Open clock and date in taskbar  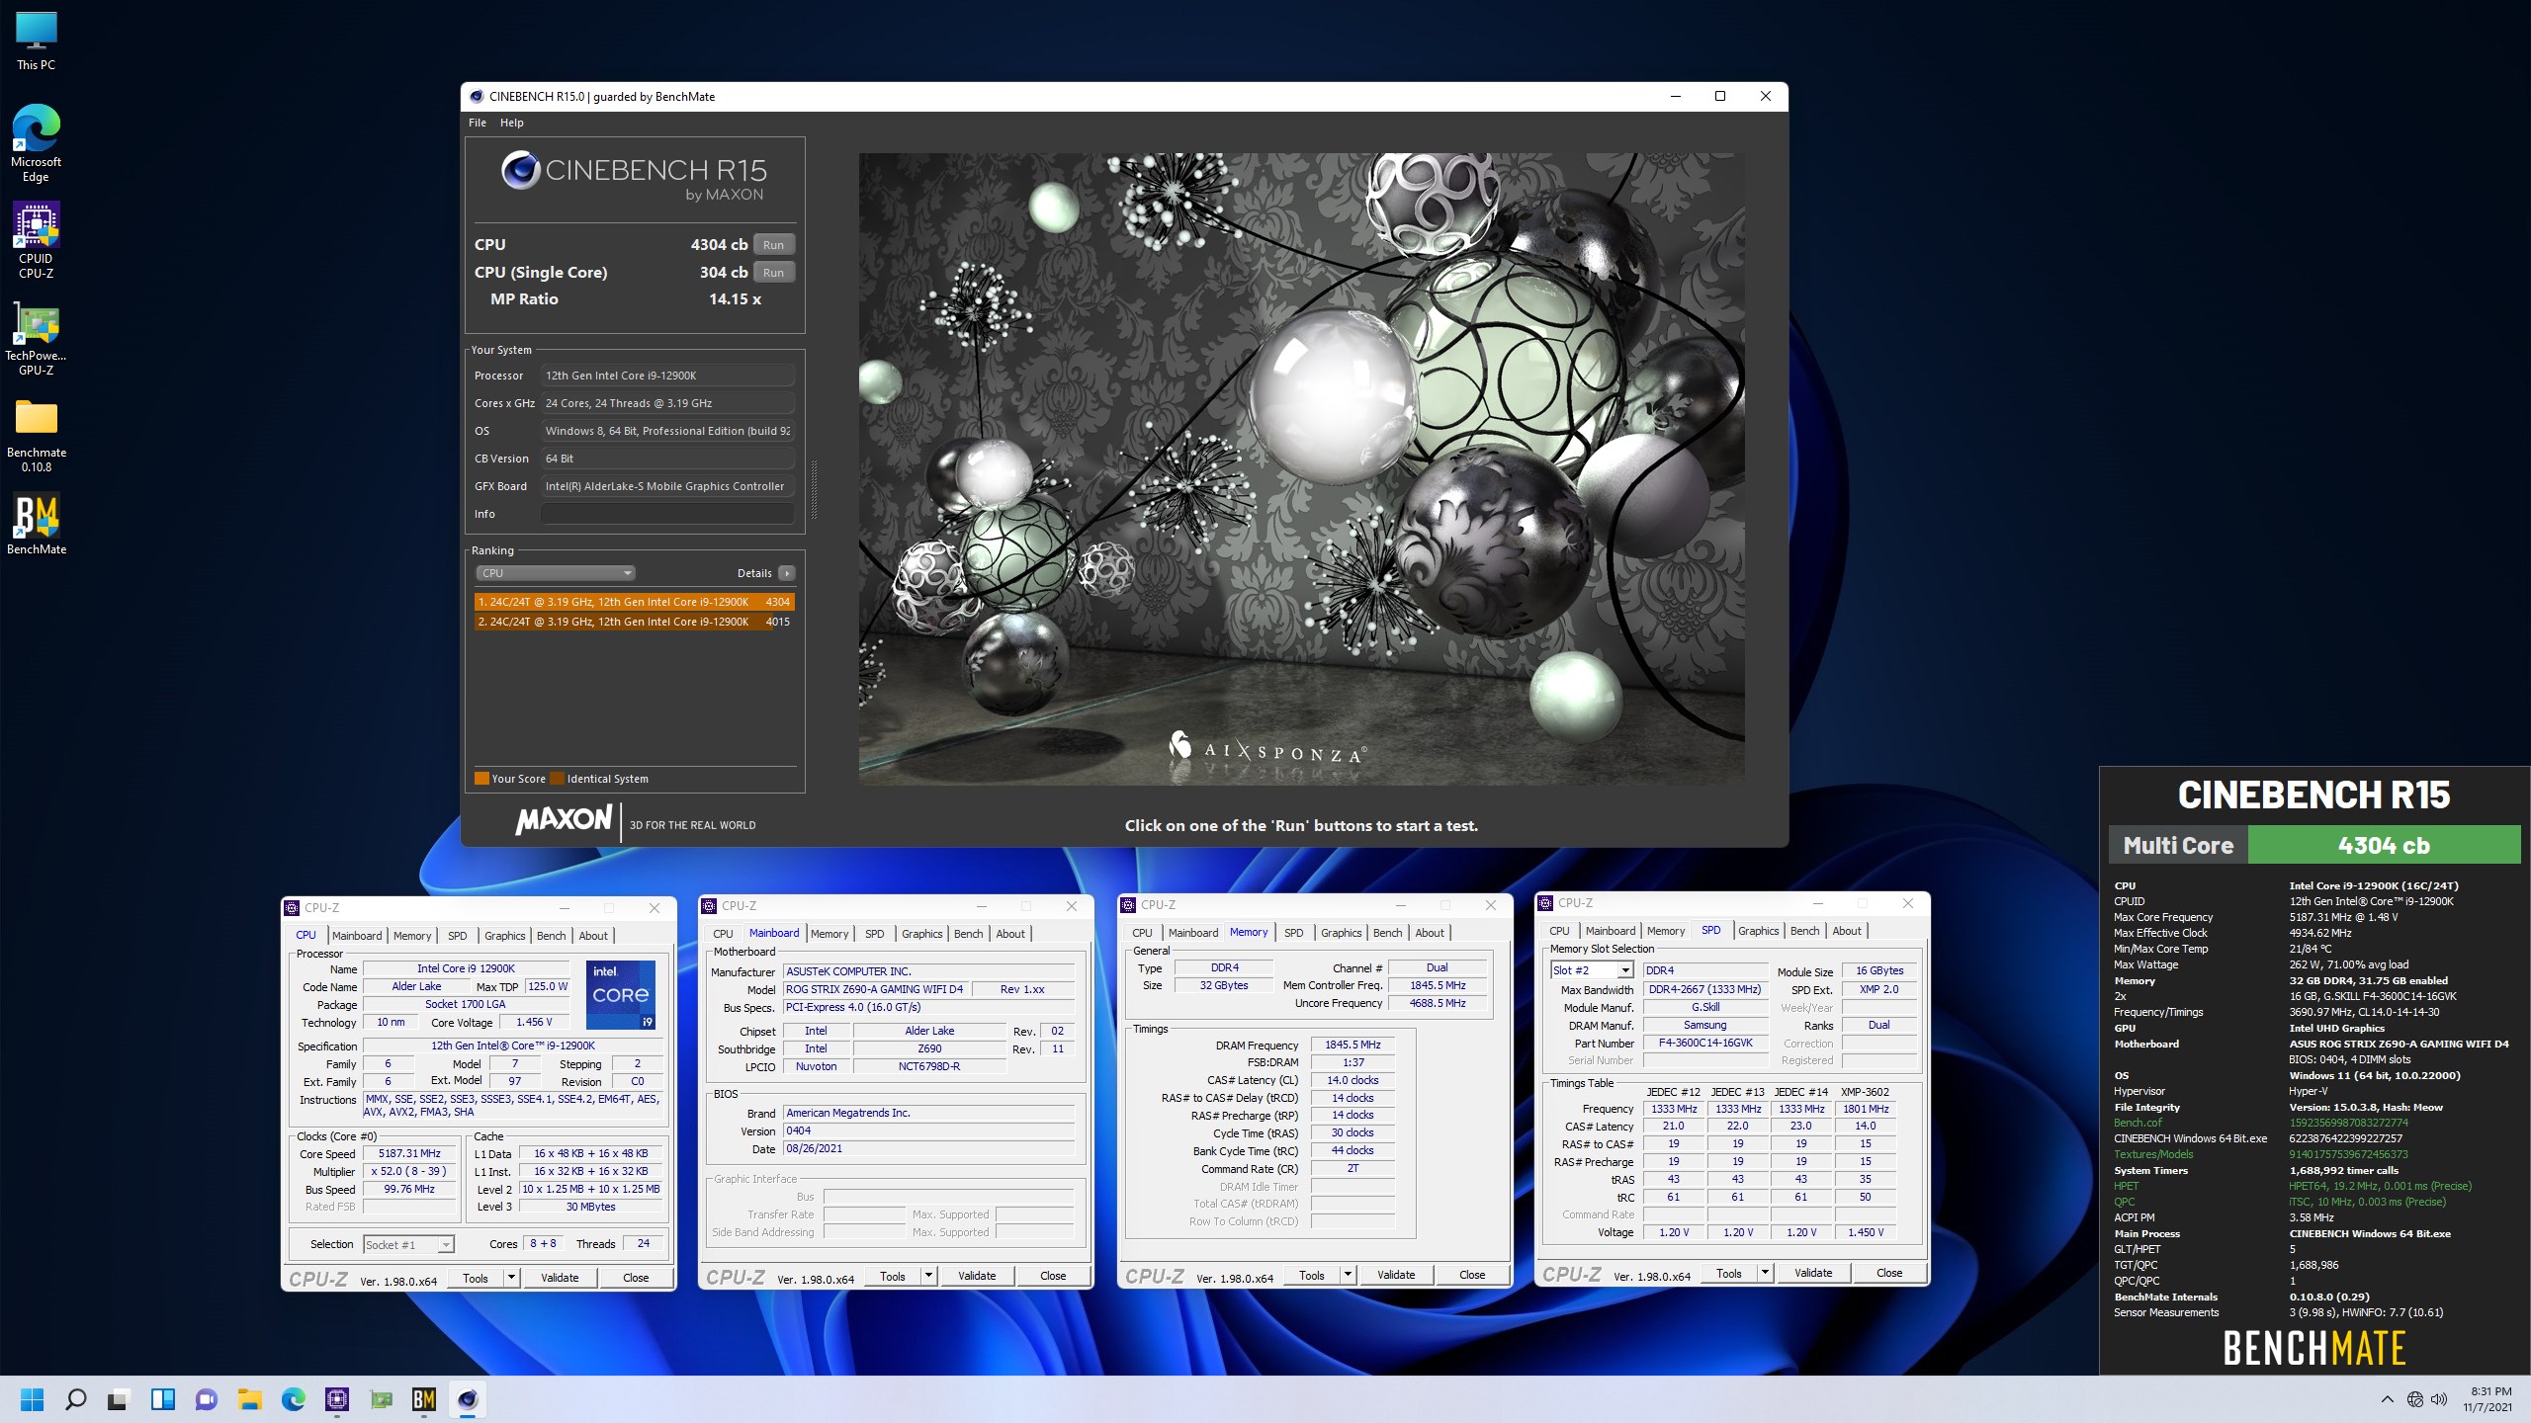pyautogui.click(x=2487, y=1399)
